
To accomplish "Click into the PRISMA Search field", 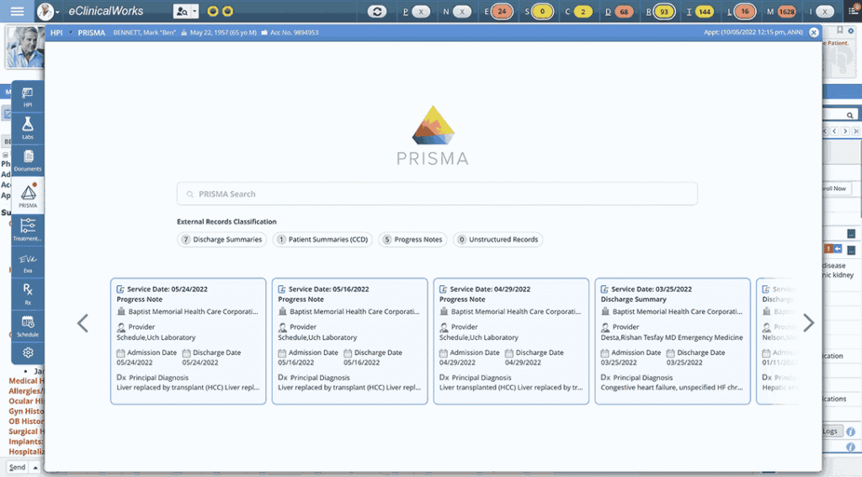I will pos(437,194).
